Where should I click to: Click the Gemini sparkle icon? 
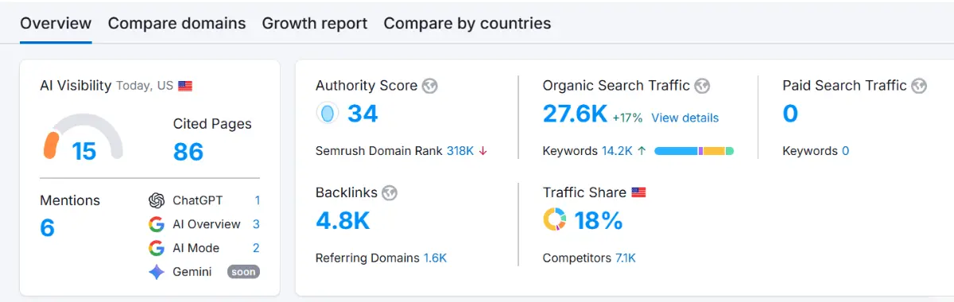point(157,272)
